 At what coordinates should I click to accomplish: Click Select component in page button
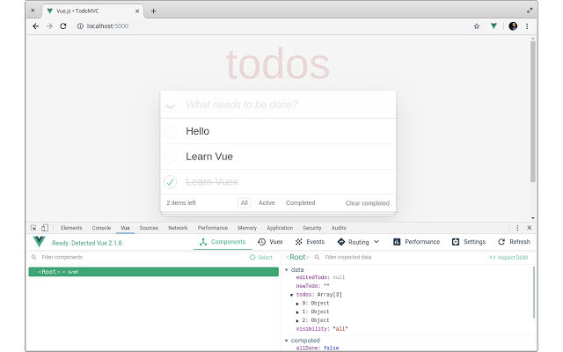[x=261, y=257]
